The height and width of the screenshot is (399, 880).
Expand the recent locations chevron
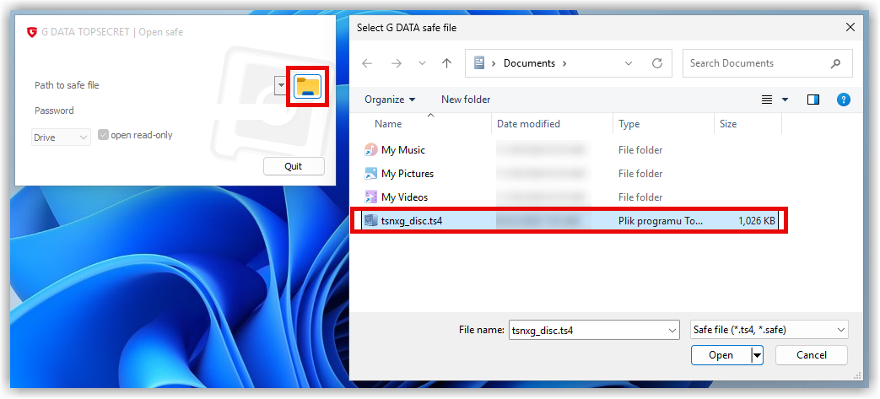pos(423,63)
